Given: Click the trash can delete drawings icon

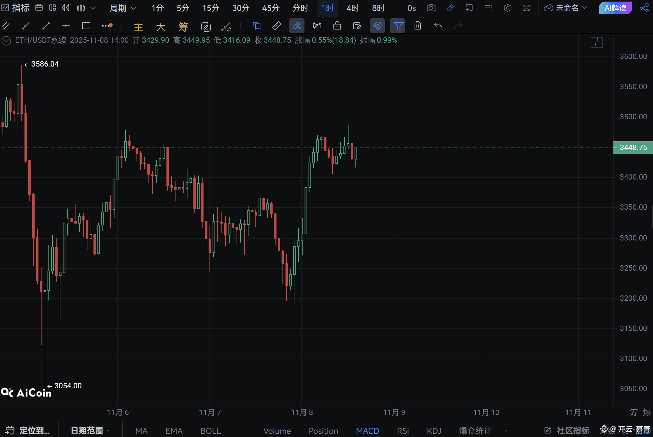Looking at the screenshot, I should [417, 26].
